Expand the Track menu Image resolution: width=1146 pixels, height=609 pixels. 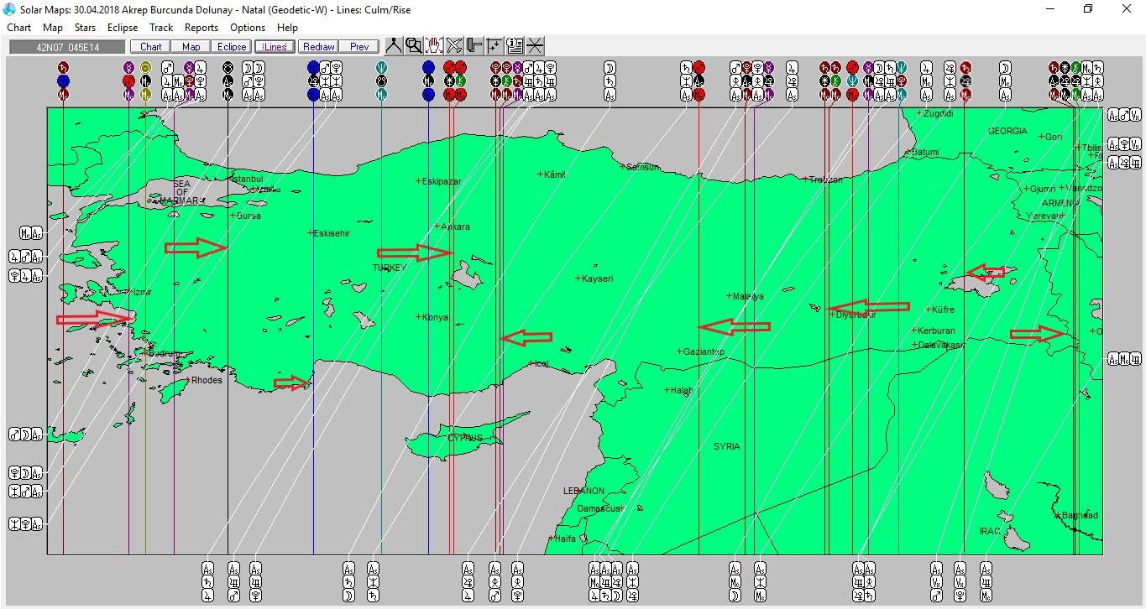tap(161, 28)
